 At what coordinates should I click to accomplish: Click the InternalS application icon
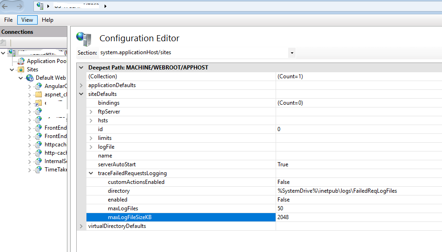coord(38,161)
